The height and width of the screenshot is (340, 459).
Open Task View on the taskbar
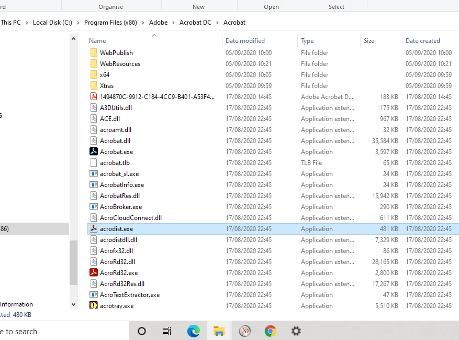point(167,331)
